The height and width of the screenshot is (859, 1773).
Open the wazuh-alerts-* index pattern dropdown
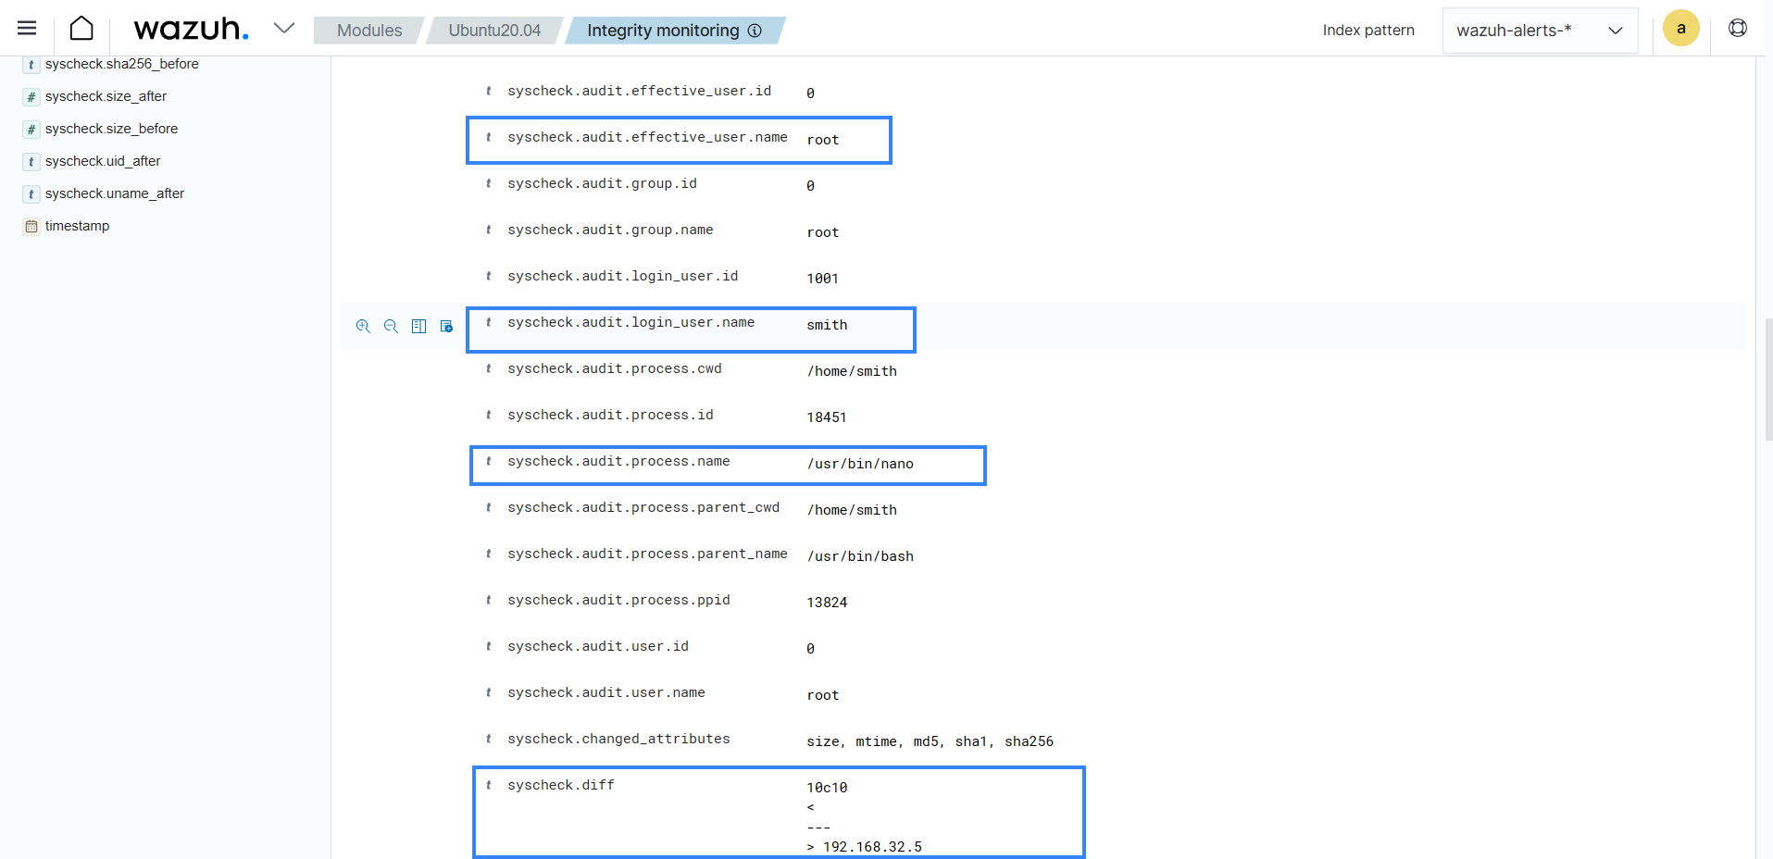click(1539, 31)
